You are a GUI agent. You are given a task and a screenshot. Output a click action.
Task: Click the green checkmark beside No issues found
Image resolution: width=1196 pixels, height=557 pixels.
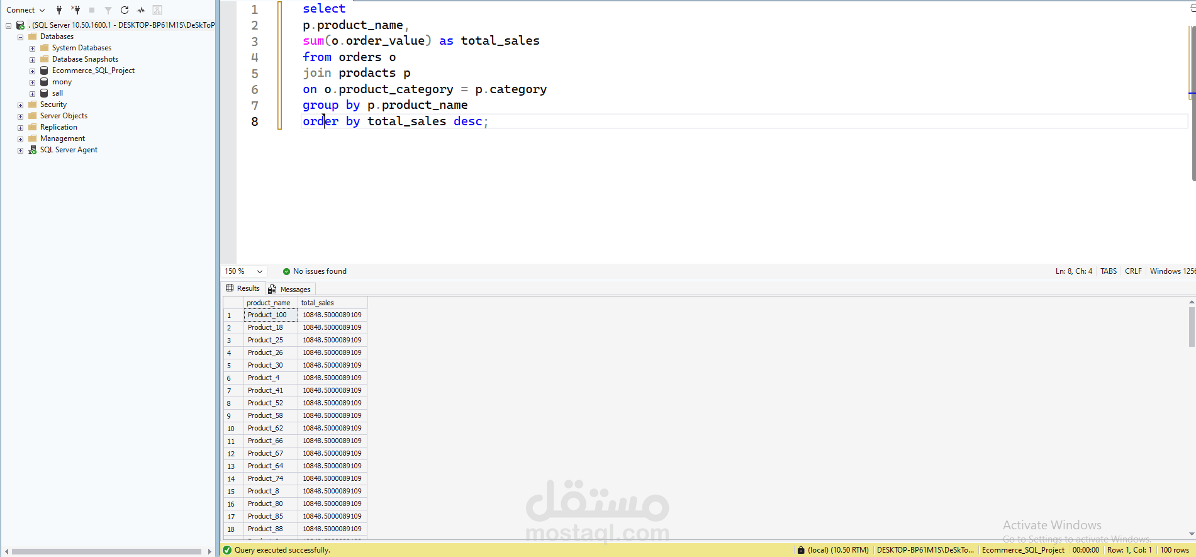pos(286,271)
